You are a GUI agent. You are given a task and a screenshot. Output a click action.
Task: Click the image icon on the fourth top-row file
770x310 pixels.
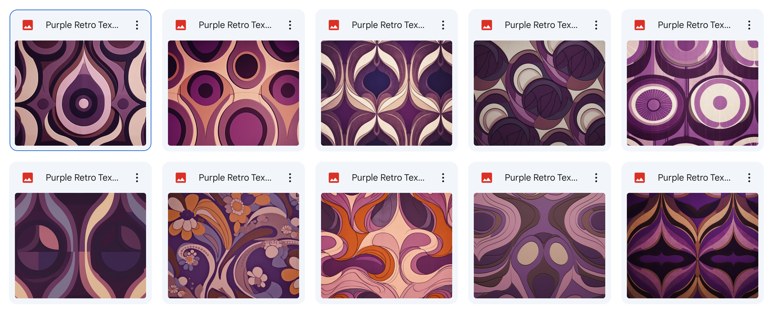point(487,25)
